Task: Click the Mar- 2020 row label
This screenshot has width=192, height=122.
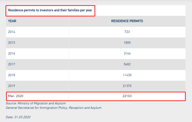Action: [x=16, y=96]
